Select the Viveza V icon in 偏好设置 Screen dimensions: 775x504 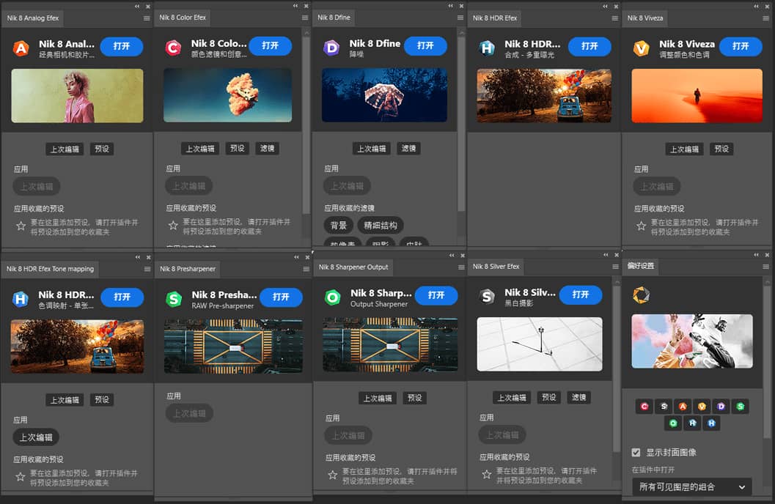(x=702, y=407)
